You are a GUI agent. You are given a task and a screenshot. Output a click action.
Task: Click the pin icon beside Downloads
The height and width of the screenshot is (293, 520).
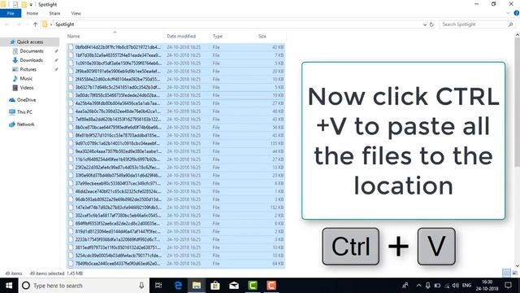click(56, 60)
